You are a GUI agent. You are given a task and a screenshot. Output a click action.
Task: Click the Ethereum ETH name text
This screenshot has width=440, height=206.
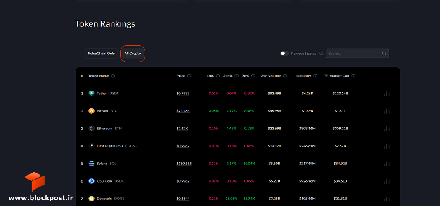click(109, 129)
